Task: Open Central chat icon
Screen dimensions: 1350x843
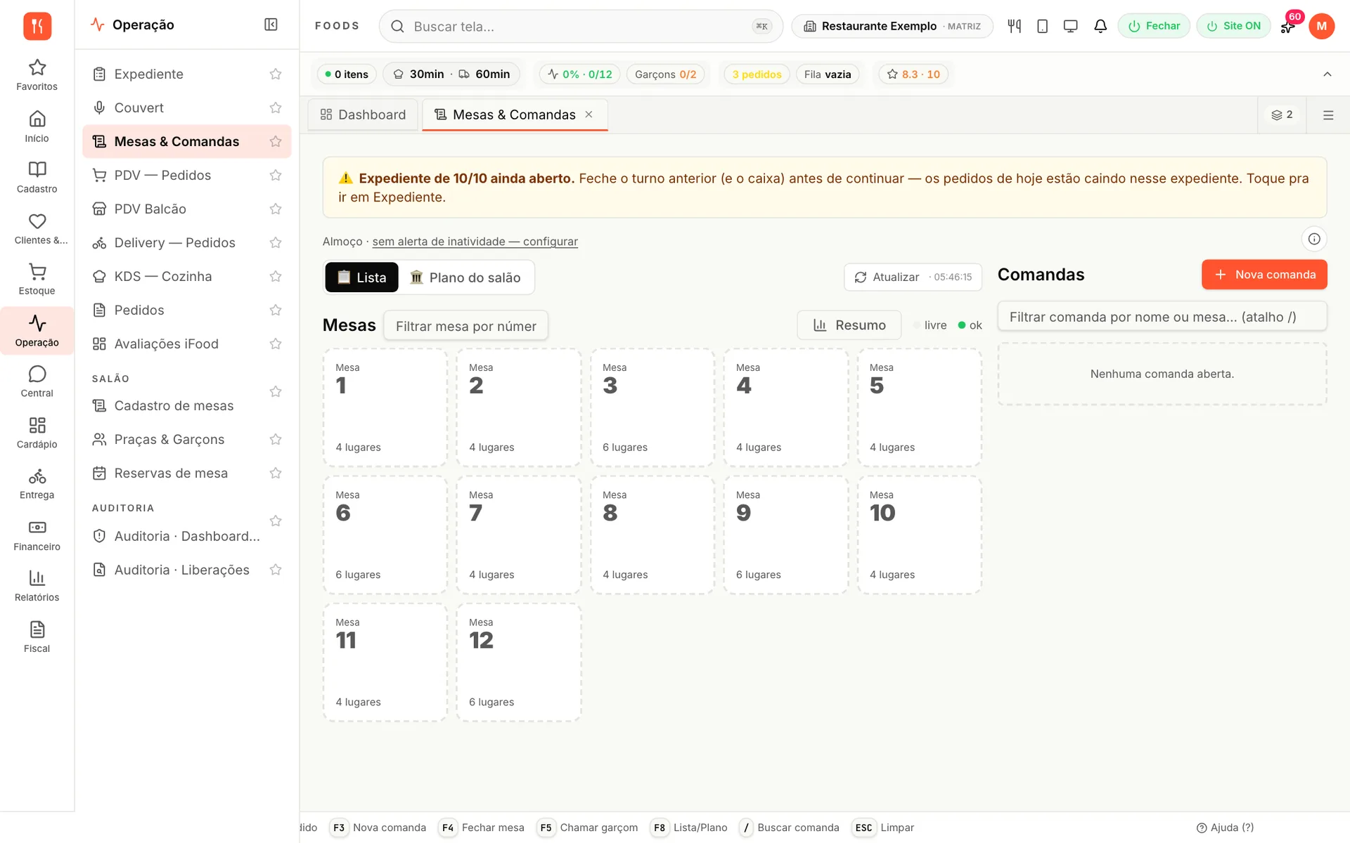Action: 37,381
